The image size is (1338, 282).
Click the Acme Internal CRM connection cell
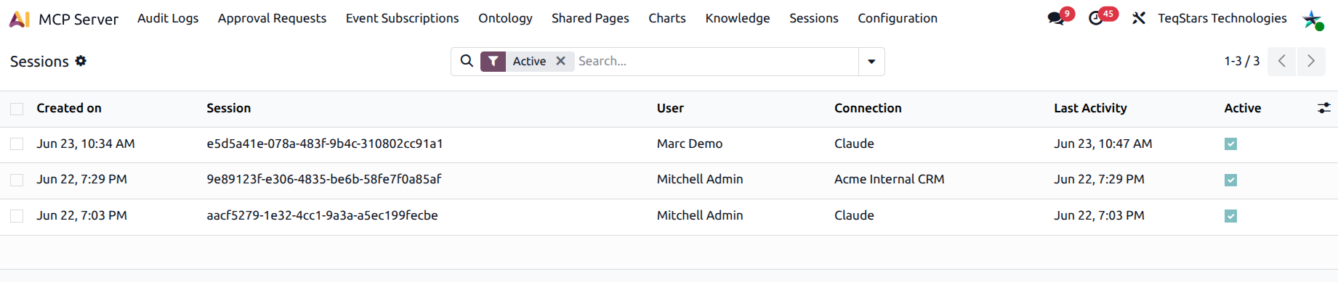pos(889,179)
